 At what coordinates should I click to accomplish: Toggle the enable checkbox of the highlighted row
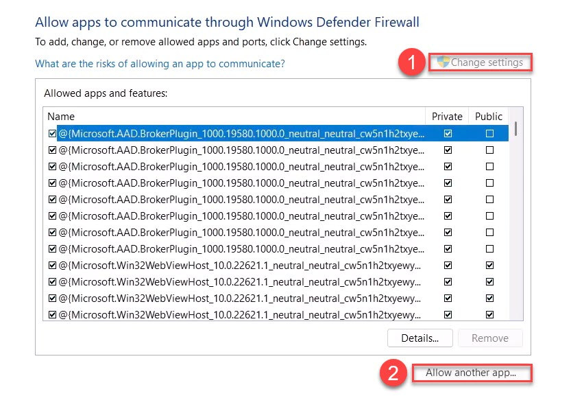point(53,133)
